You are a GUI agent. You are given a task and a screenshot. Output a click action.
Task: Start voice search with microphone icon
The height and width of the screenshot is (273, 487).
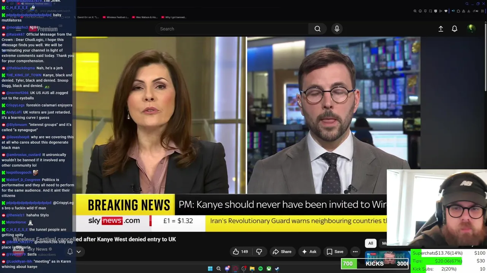pyautogui.click(x=337, y=29)
